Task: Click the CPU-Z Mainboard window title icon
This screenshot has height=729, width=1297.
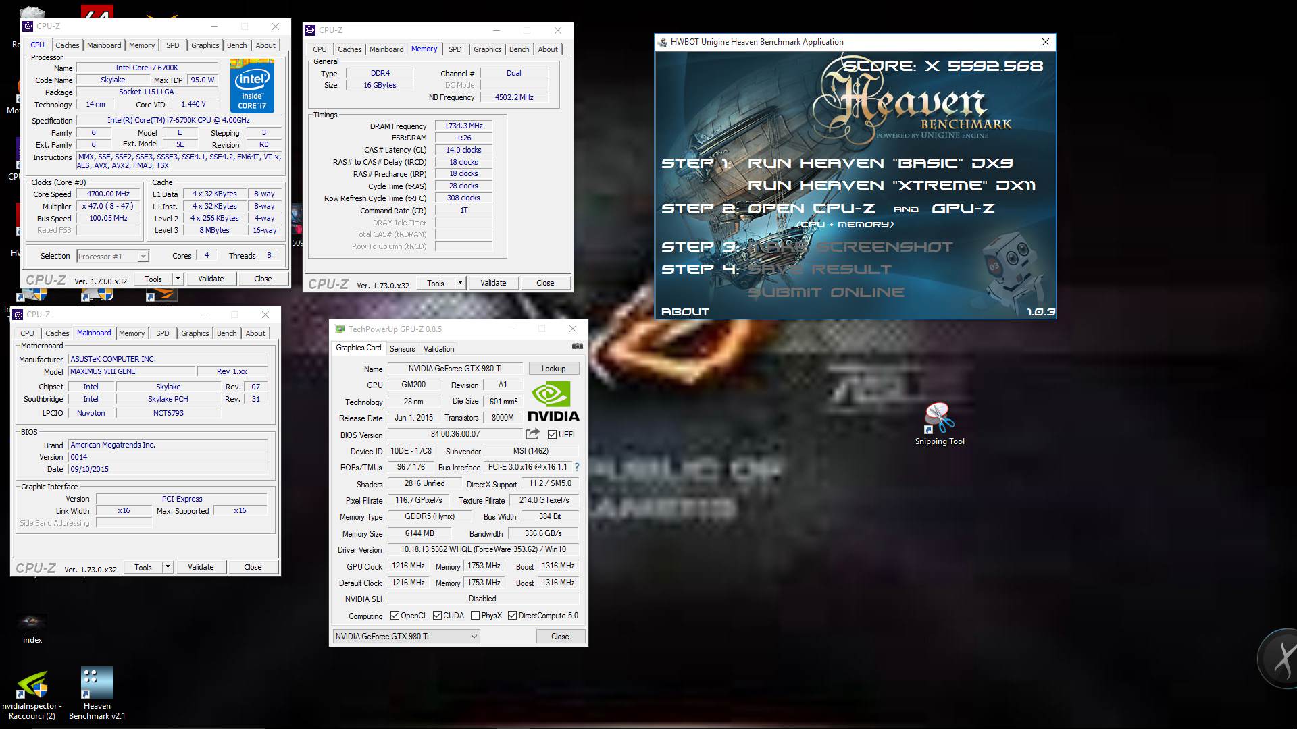Action: 18,315
